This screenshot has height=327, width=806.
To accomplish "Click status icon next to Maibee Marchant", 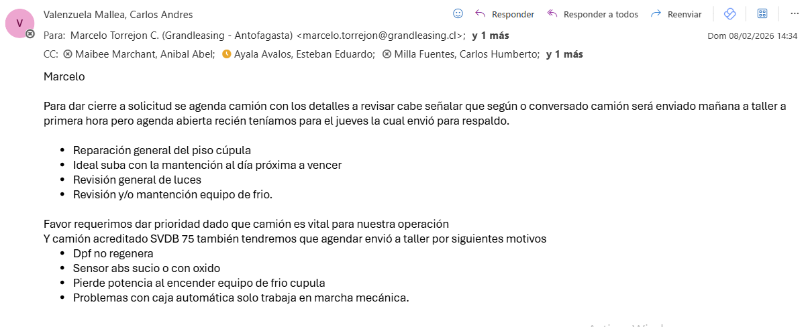I will click(x=67, y=54).
